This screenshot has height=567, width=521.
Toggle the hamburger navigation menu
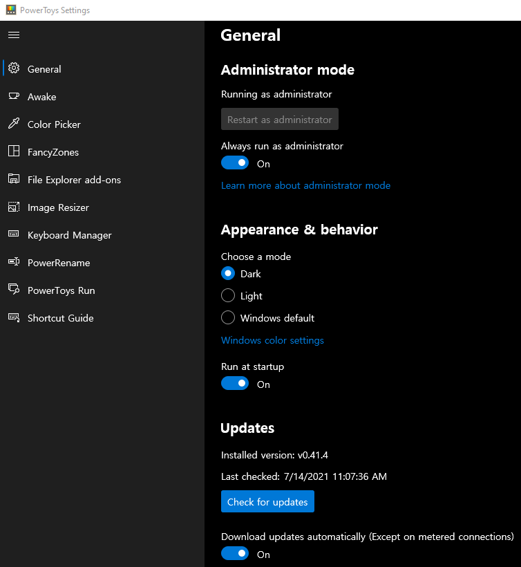[x=14, y=35]
